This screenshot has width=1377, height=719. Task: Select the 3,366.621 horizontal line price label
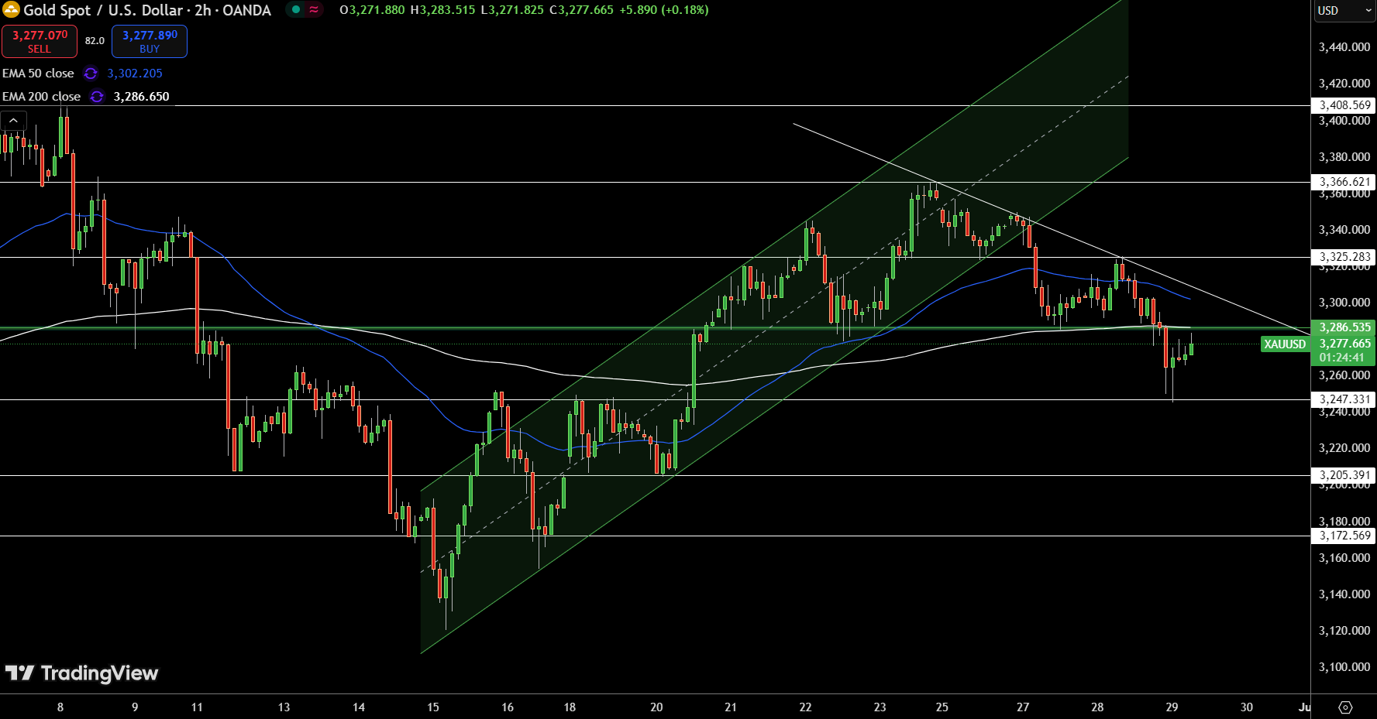point(1344,182)
